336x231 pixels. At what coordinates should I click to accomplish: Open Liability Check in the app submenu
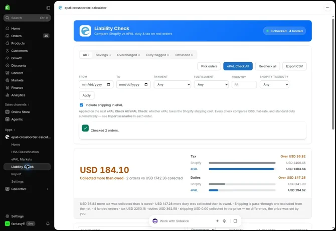pos(27,167)
